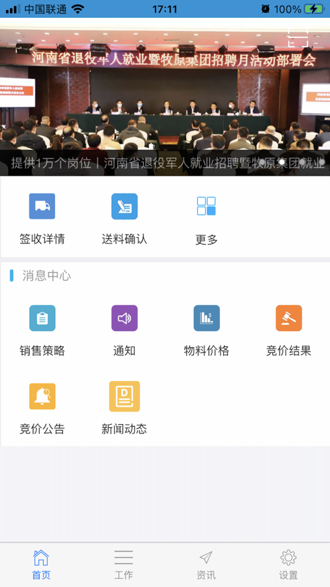Tap the 送料确认 document-pen icon
Image resolution: width=330 pixels, height=587 pixels.
tap(124, 206)
